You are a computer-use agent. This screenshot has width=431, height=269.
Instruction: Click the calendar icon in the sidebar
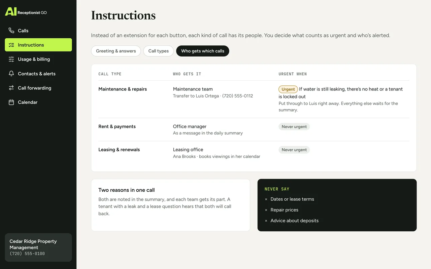(11, 102)
